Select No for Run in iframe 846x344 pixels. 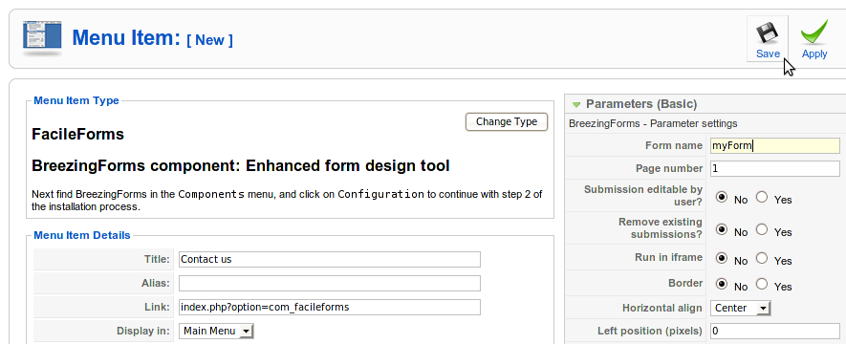click(x=722, y=258)
